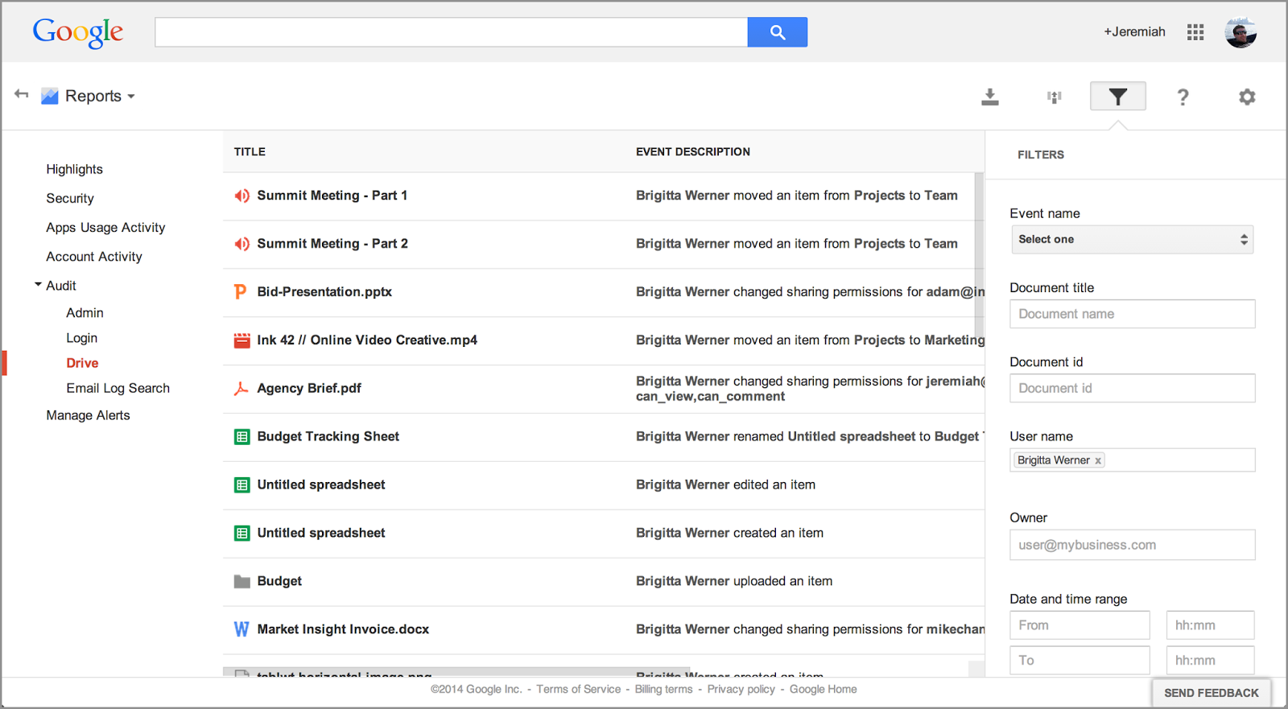Open the settings gear icon

1247,97
